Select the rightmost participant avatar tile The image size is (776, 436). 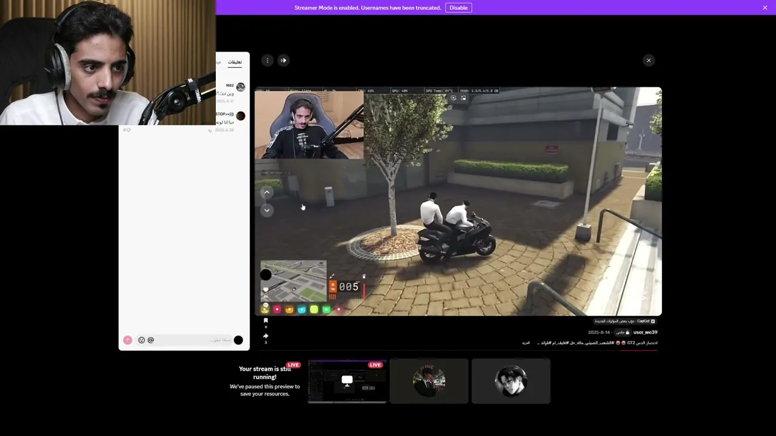[x=511, y=381]
